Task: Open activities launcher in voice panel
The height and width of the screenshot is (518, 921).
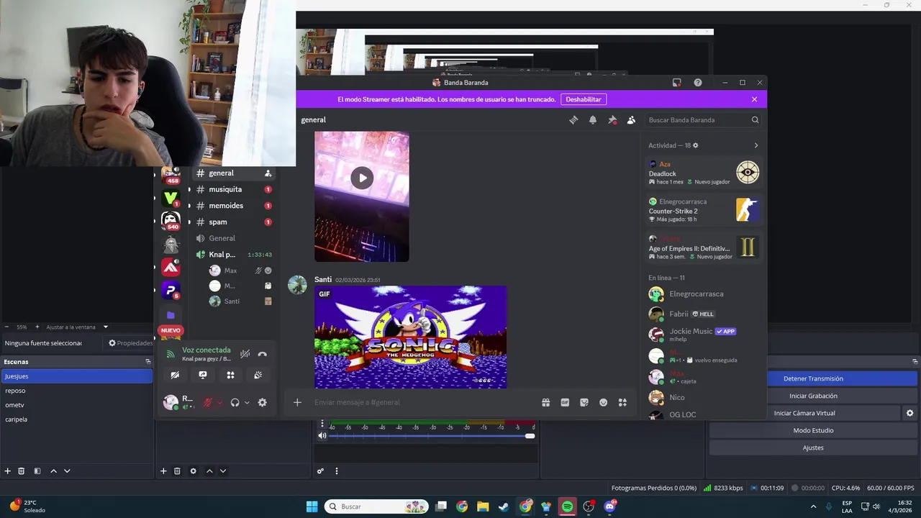Action: [x=230, y=375]
